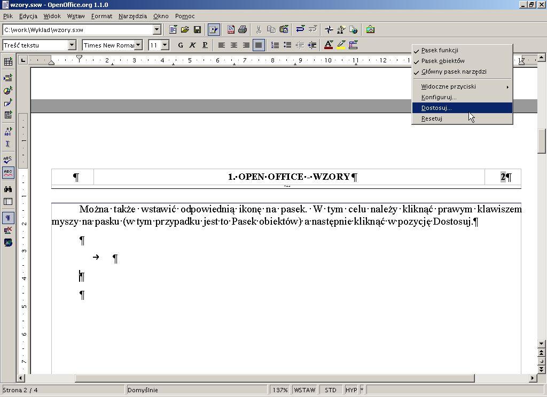This screenshot has width=547, height=397.
Task: Open the Wstaw menu
Action: pos(76,16)
